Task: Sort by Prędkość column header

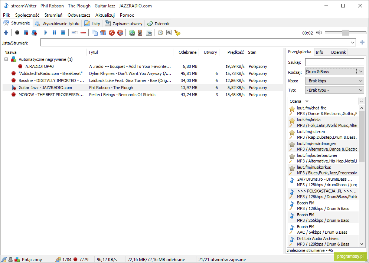Action: [233, 52]
